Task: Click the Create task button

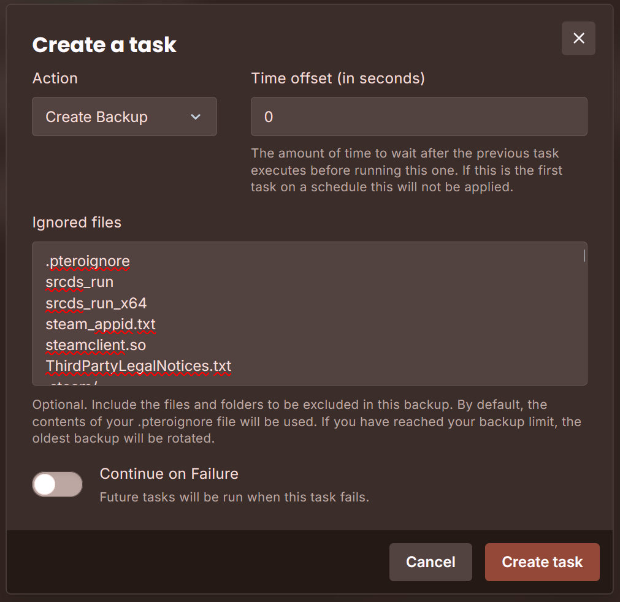Action: tap(542, 562)
